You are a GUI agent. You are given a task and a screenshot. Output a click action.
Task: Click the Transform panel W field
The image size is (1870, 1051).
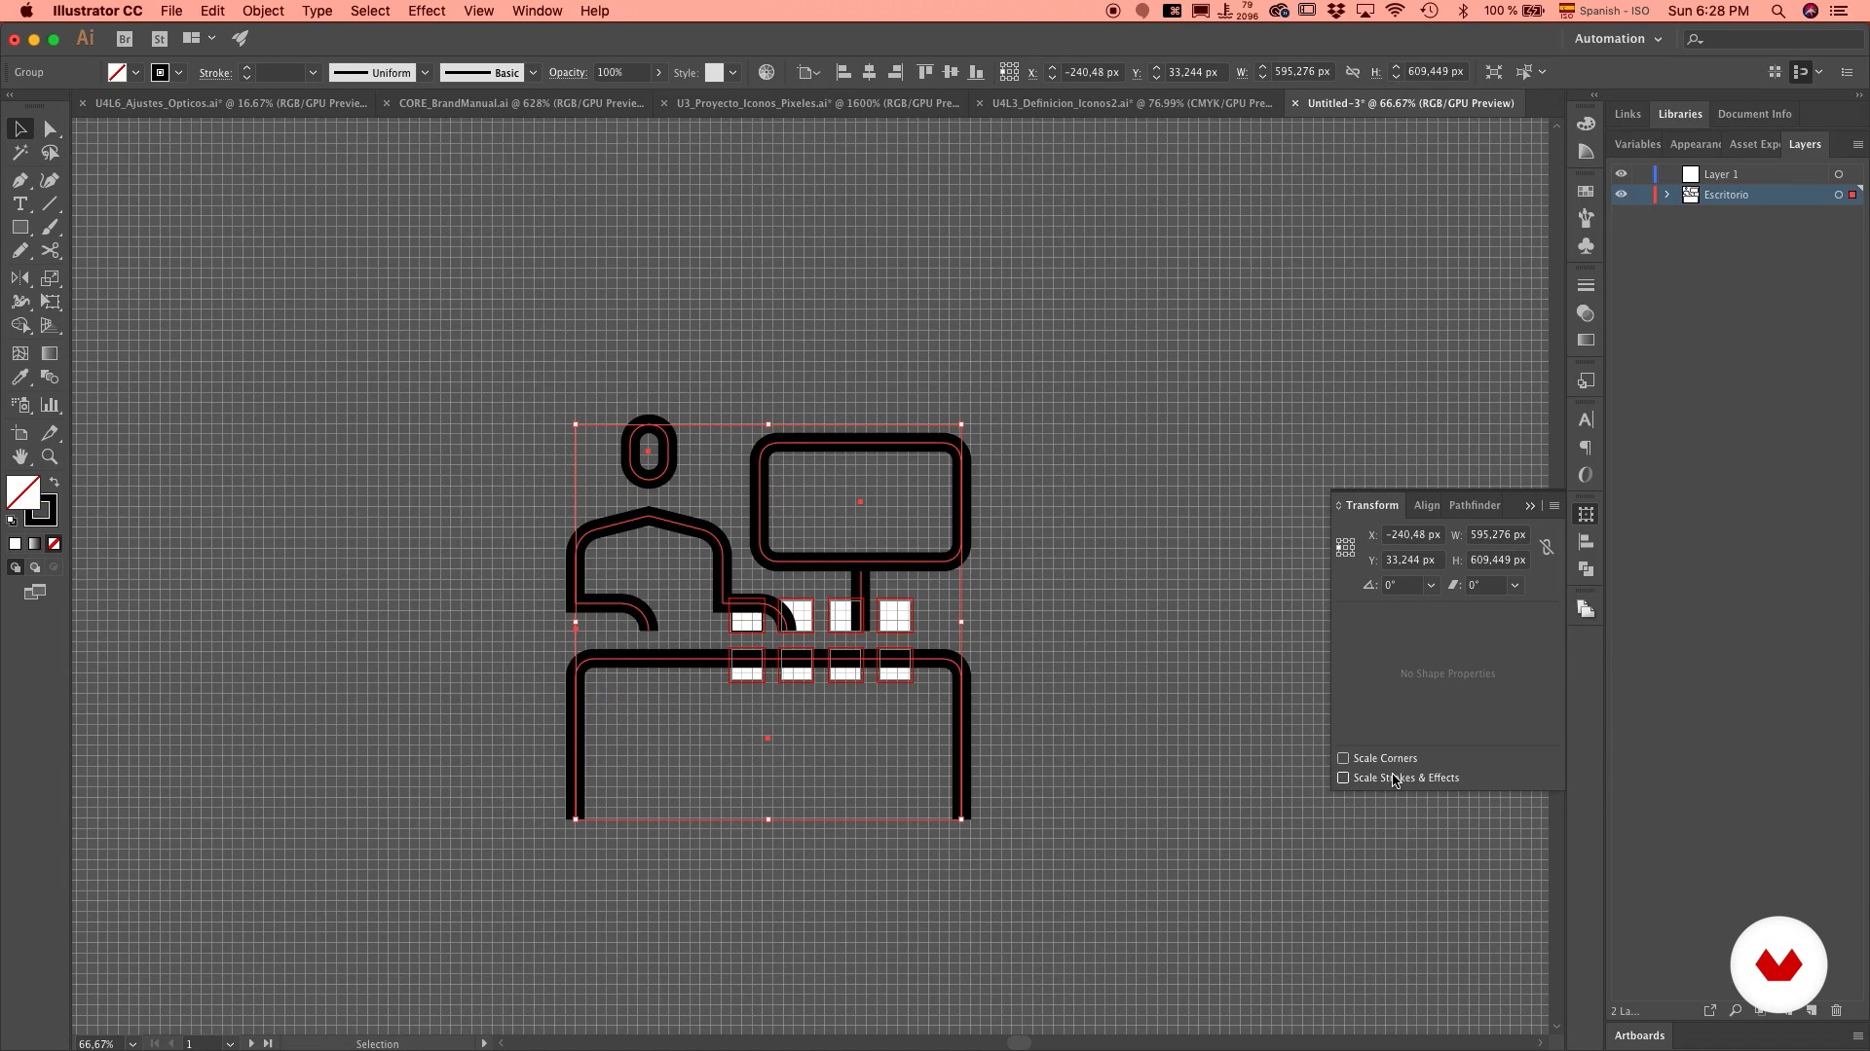pyautogui.click(x=1498, y=535)
